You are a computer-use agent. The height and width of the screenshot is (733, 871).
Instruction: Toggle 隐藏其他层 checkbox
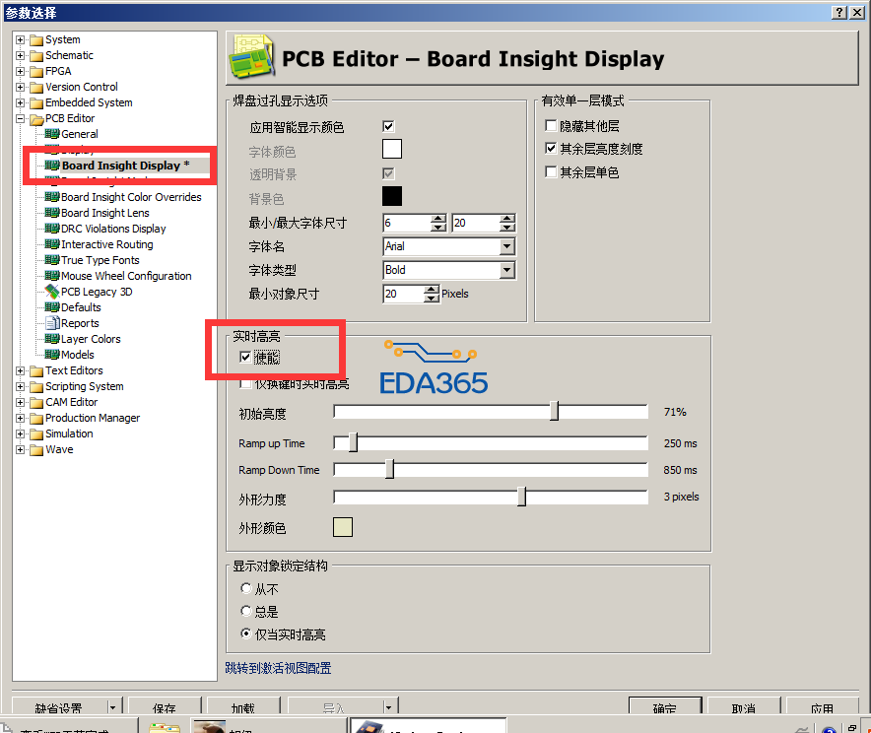tap(551, 126)
